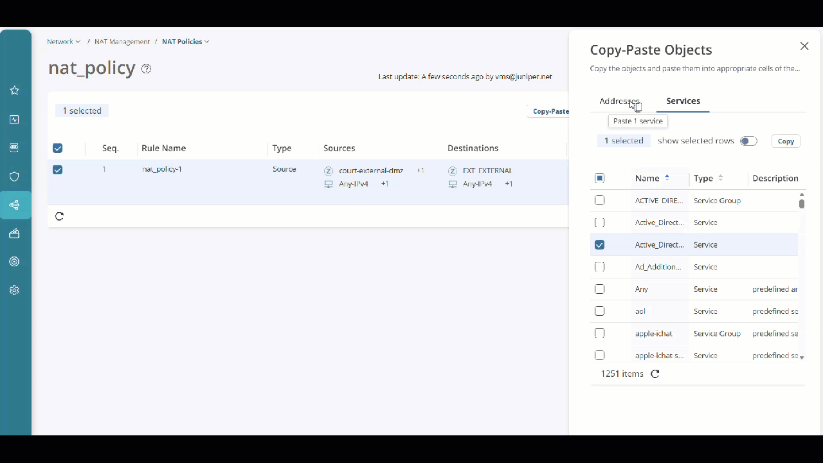Image resolution: width=823 pixels, height=463 pixels.
Task: Toggle select-all checkbox in services list header
Action: tap(600, 178)
